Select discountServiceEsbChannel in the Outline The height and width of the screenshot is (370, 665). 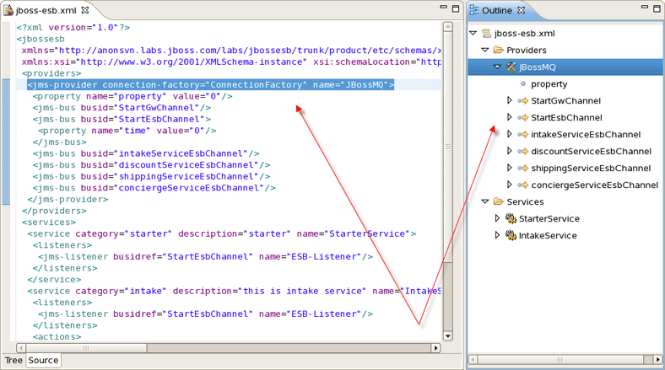pyautogui.click(x=591, y=152)
